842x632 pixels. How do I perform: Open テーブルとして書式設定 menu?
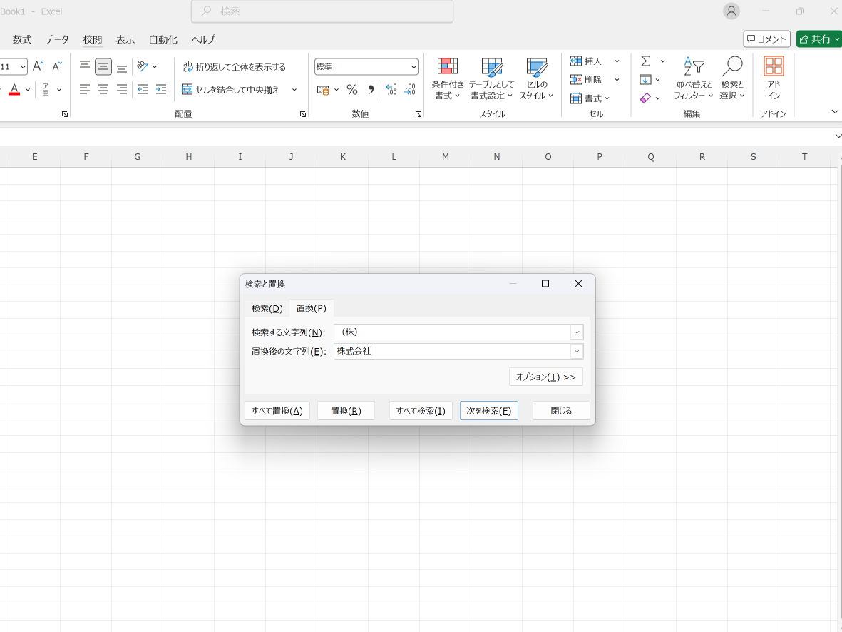tap(491, 78)
